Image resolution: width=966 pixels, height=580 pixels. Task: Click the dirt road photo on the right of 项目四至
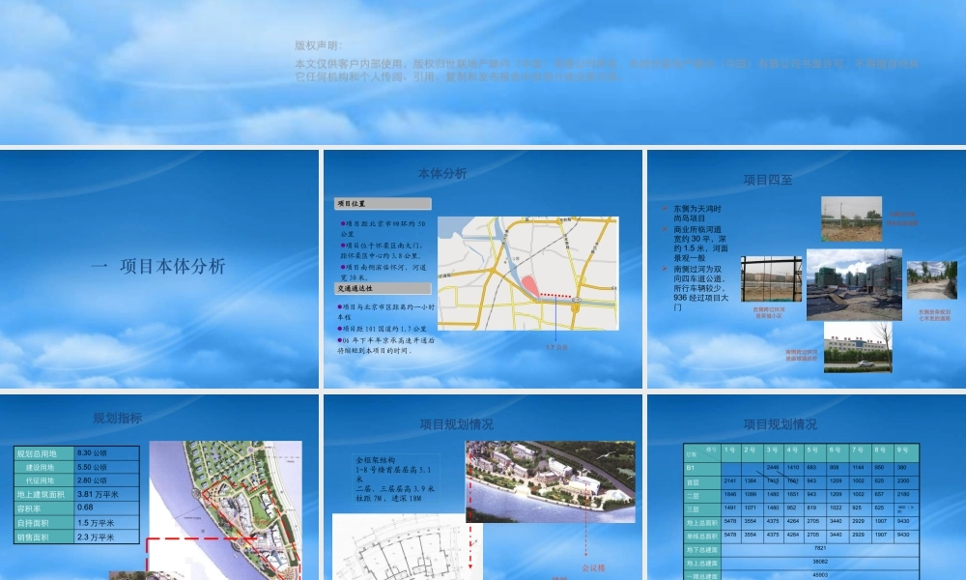click(x=932, y=280)
